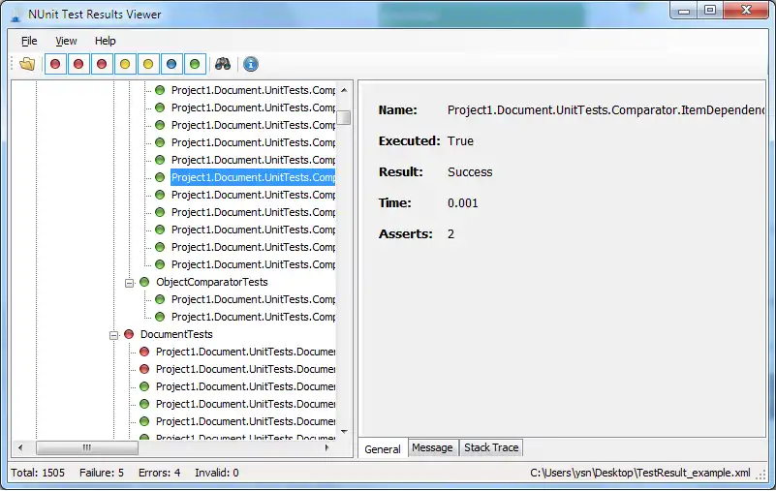Collapse the DocumentTests node

tap(113, 335)
